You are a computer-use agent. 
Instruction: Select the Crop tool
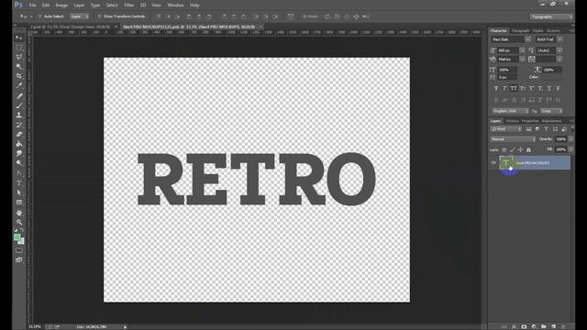[x=19, y=76]
